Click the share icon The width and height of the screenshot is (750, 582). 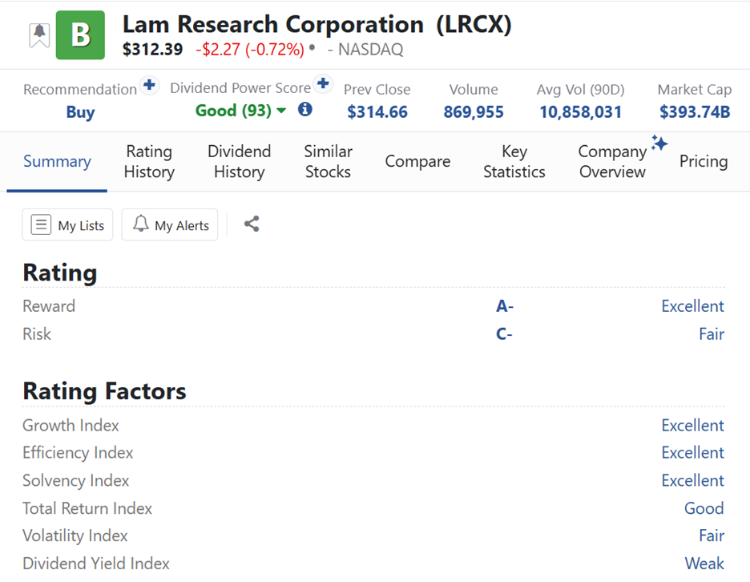coord(252,224)
